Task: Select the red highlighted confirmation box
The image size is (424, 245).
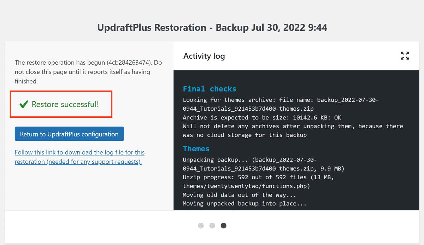Action: pyautogui.click(x=61, y=104)
